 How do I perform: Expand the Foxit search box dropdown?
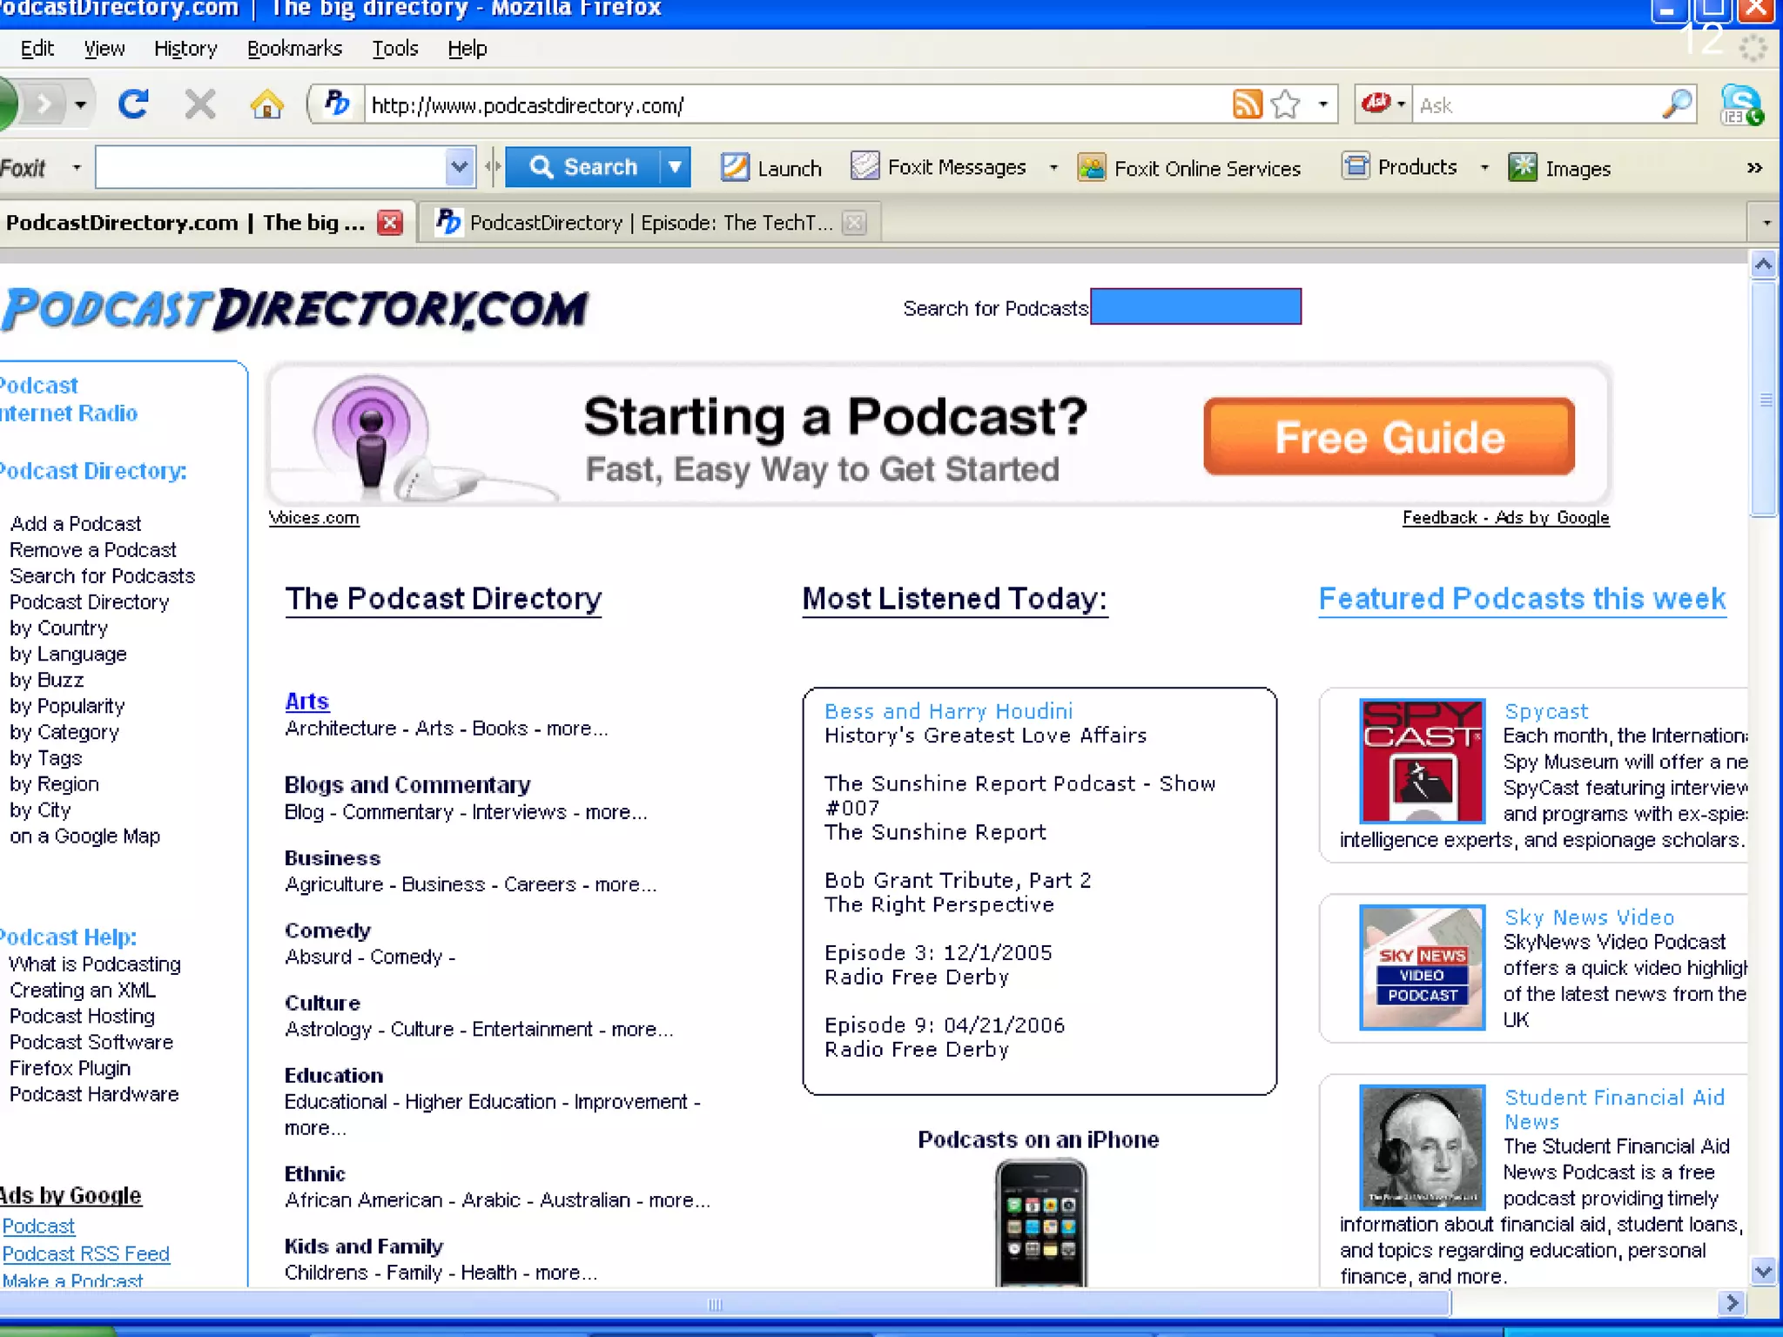459,167
